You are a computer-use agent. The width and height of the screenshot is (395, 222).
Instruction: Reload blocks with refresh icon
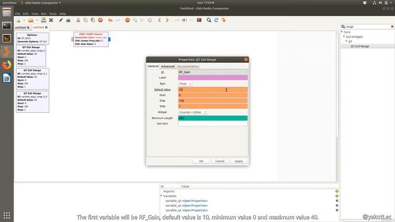pos(216,20)
